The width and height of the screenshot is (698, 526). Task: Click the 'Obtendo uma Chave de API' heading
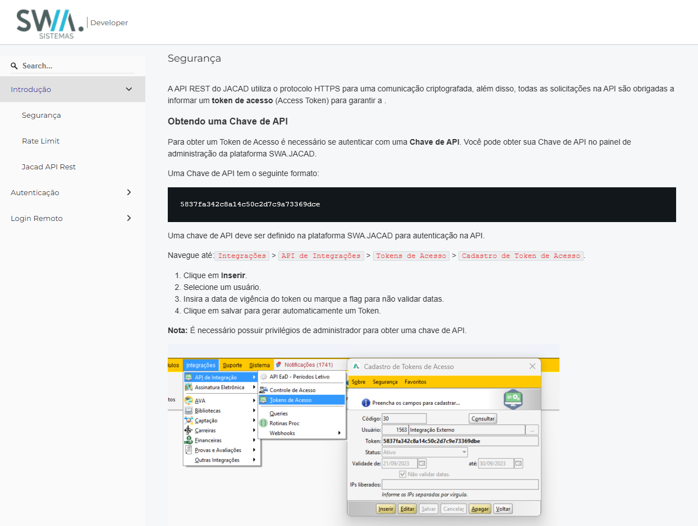click(228, 121)
